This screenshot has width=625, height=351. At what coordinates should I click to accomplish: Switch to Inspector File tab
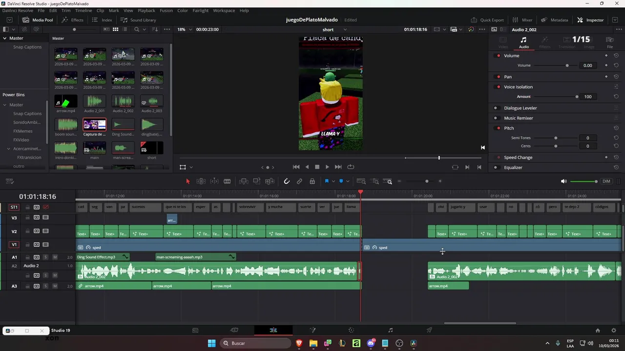coord(610,42)
